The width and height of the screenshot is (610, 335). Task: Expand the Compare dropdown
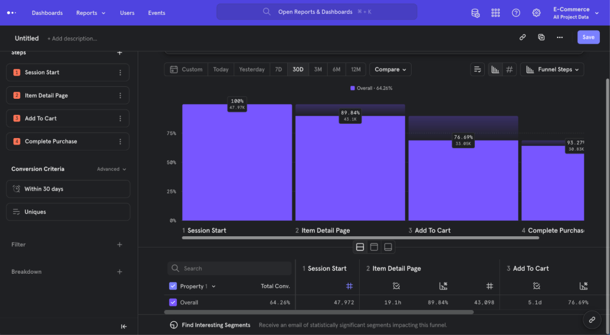coord(390,70)
